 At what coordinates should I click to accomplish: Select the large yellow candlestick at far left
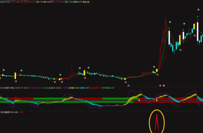pyautogui.click(x=15, y=76)
